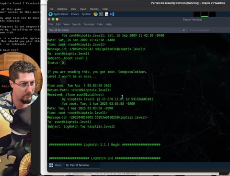
Task: Open the VirtualBox Machine menu
Action: click(x=62, y=9)
